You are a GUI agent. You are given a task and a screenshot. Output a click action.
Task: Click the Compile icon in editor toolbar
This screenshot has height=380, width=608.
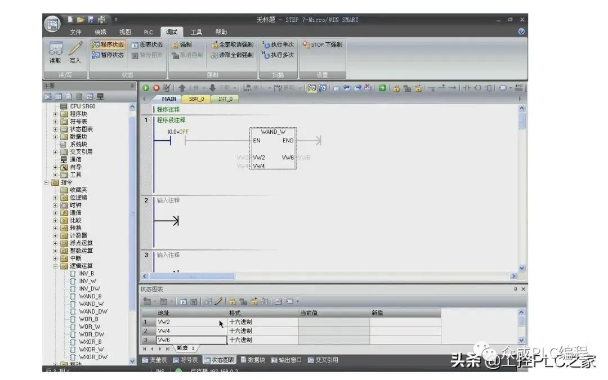(x=166, y=88)
